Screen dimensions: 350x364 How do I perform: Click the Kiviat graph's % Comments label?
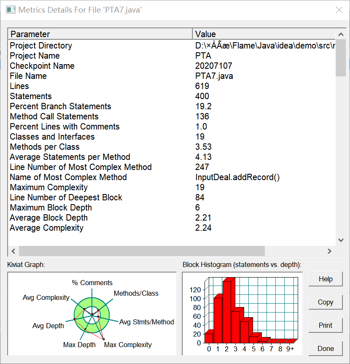(92, 283)
